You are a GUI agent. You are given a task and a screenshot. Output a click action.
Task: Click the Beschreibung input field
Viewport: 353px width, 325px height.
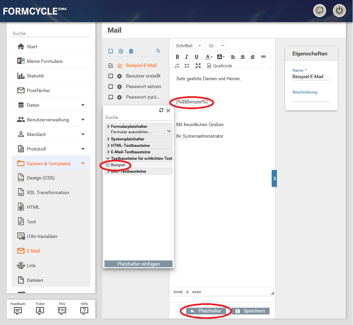click(x=311, y=99)
